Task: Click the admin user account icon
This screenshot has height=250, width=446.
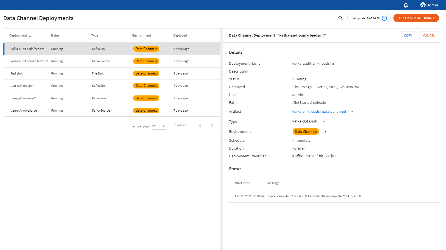Action: click(x=423, y=5)
